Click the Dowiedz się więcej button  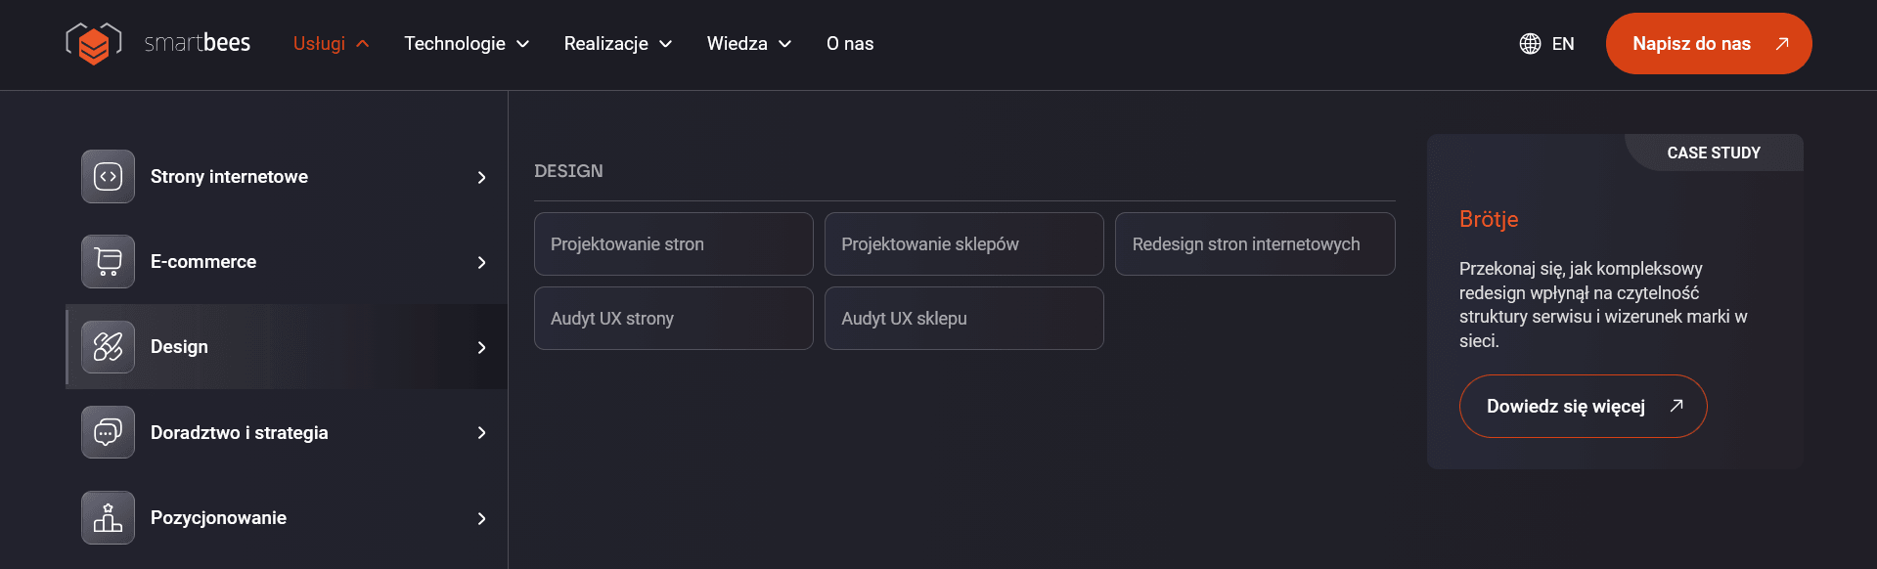pyautogui.click(x=1584, y=406)
